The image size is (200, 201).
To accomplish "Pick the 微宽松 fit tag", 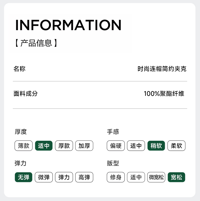I will coord(156,177).
